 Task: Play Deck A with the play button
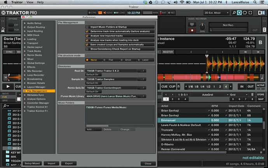pos(8,87)
